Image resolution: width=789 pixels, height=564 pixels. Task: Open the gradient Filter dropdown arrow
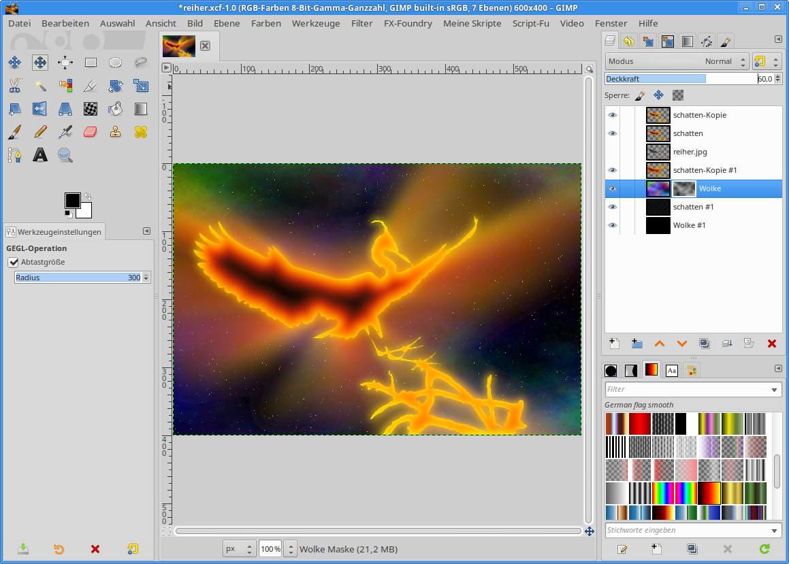point(774,390)
